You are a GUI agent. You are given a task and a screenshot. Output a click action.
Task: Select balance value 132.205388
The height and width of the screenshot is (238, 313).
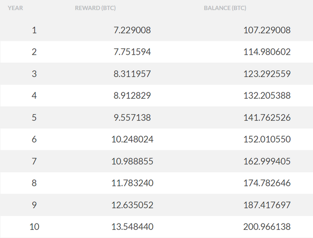coord(267,96)
